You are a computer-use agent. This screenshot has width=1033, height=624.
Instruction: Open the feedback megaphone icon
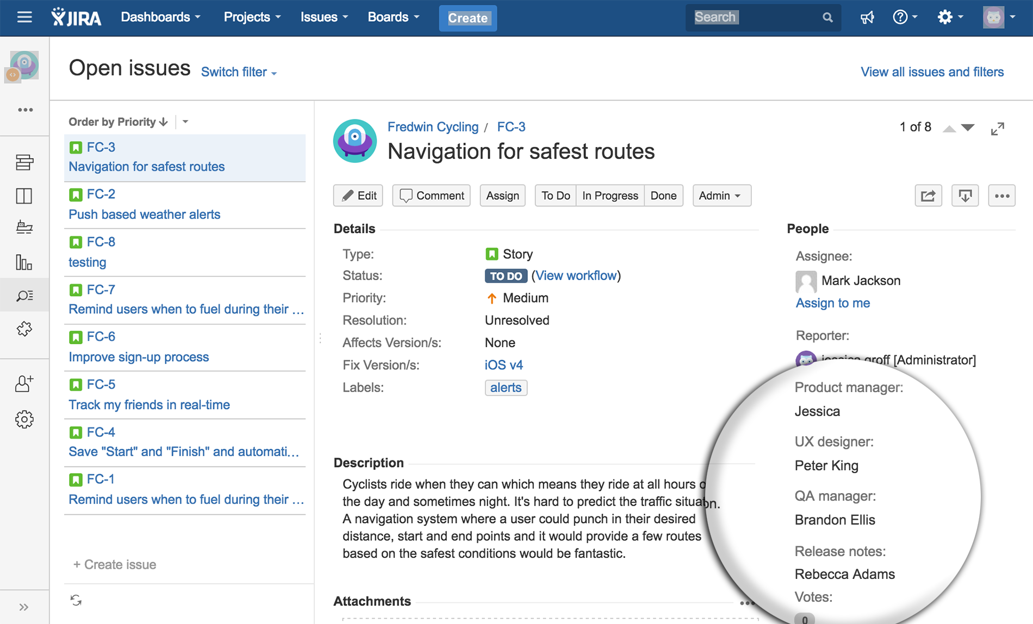pyautogui.click(x=867, y=17)
